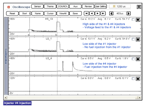Click the 1280 us sampling indicator
Viewport: 146px width, 108px height.
click(x=120, y=6)
